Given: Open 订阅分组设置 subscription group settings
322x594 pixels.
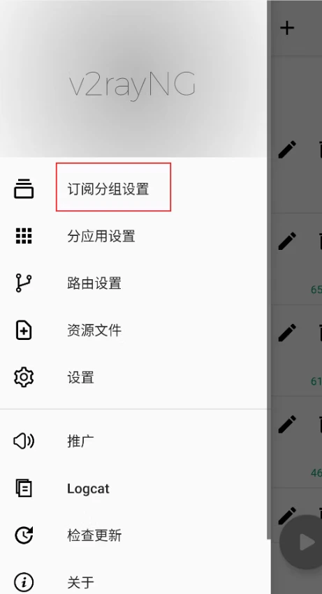Looking at the screenshot, I should (x=108, y=189).
